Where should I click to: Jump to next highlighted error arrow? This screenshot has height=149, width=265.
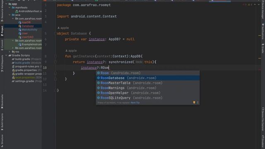(x=259, y=5)
